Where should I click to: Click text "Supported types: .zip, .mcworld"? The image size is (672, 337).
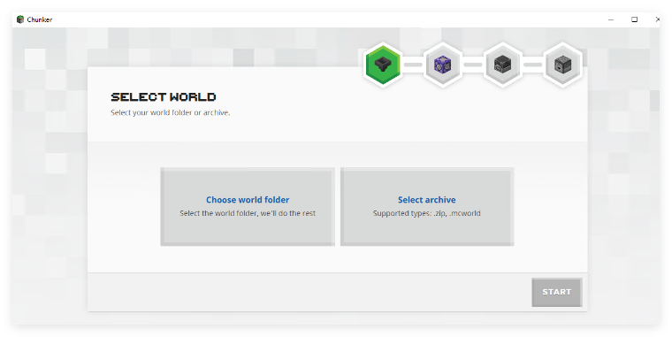click(426, 213)
